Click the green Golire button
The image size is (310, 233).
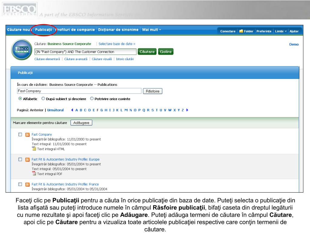(x=166, y=52)
